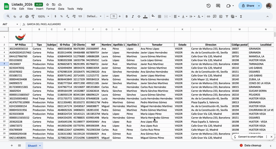The height and width of the screenshot is (149, 276).
Task: Open horizontal align dropdown
Action: tap(177, 16)
